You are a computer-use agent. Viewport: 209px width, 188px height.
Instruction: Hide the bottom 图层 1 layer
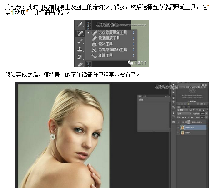(x=179, y=132)
